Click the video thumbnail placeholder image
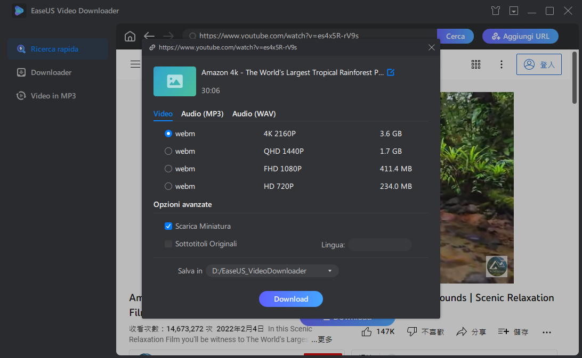 click(174, 81)
